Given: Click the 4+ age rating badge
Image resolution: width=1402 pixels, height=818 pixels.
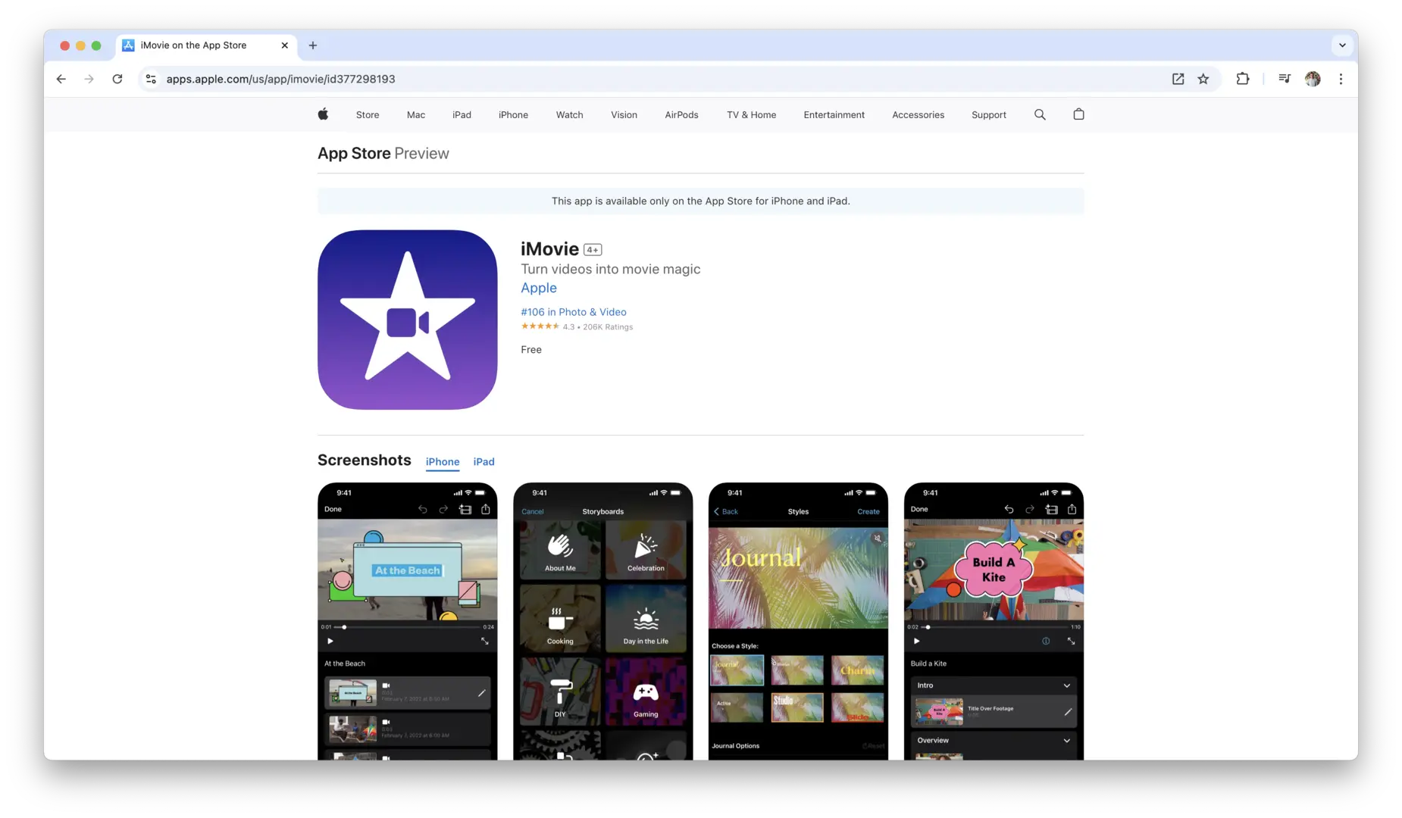Looking at the screenshot, I should tap(593, 250).
